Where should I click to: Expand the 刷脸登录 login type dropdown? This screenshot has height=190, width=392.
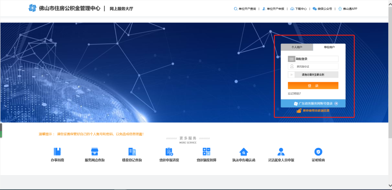click(x=291, y=59)
